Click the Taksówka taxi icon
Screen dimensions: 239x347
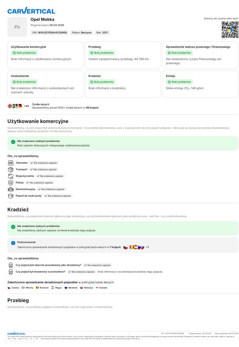pyautogui.click(x=11, y=163)
